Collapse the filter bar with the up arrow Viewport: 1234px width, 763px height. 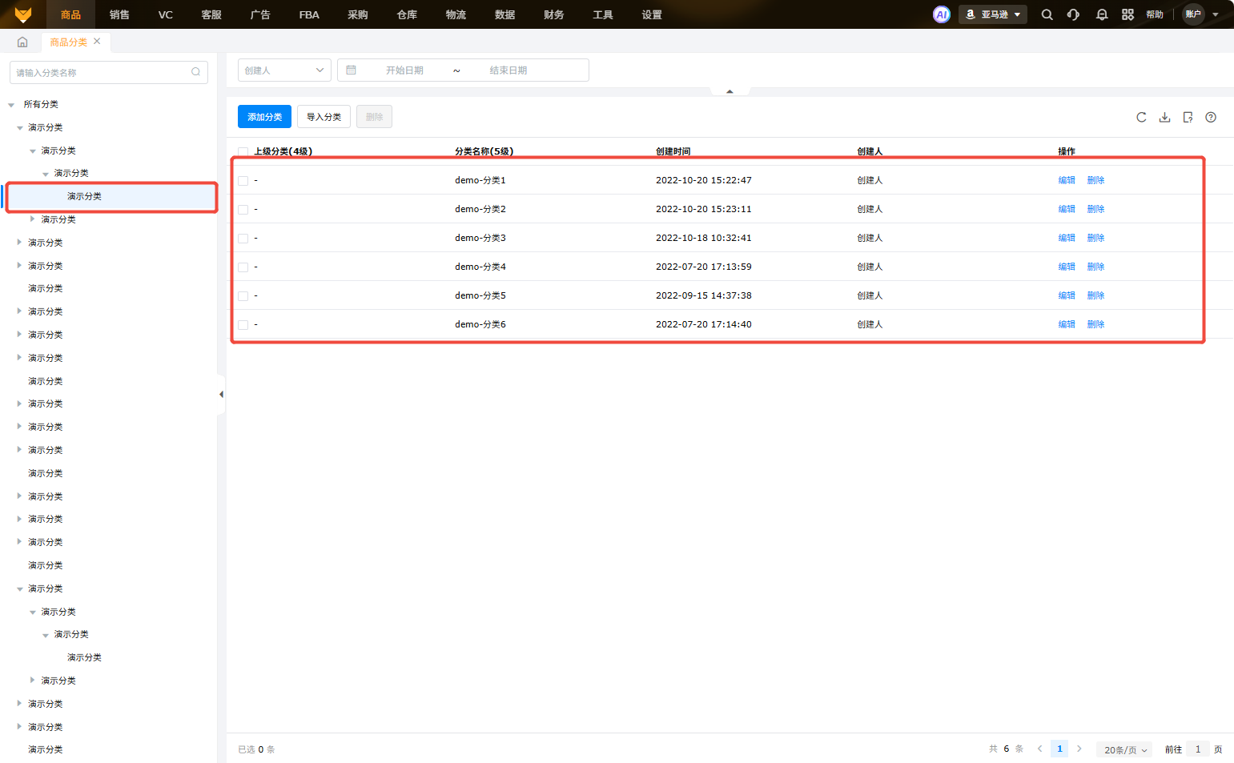pos(730,91)
